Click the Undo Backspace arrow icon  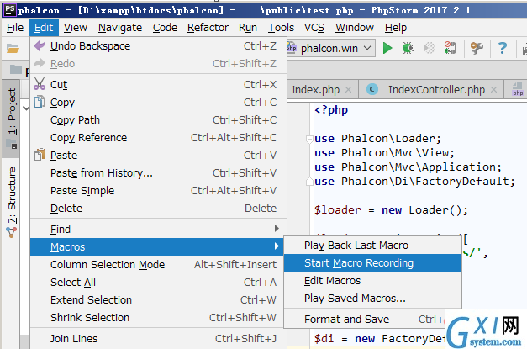[x=40, y=45]
